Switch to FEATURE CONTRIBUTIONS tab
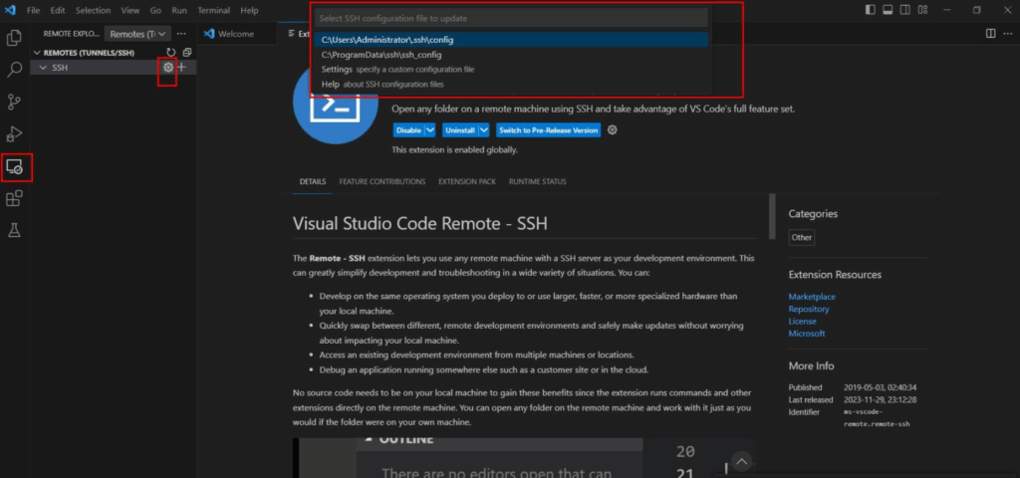Screen dimensions: 1020x478 382,181
